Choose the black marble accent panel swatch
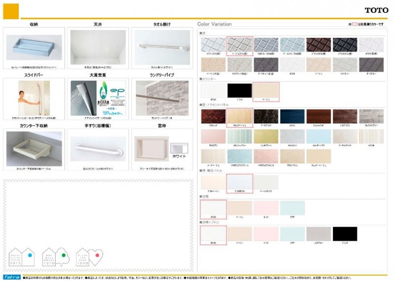 tap(266, 116)
